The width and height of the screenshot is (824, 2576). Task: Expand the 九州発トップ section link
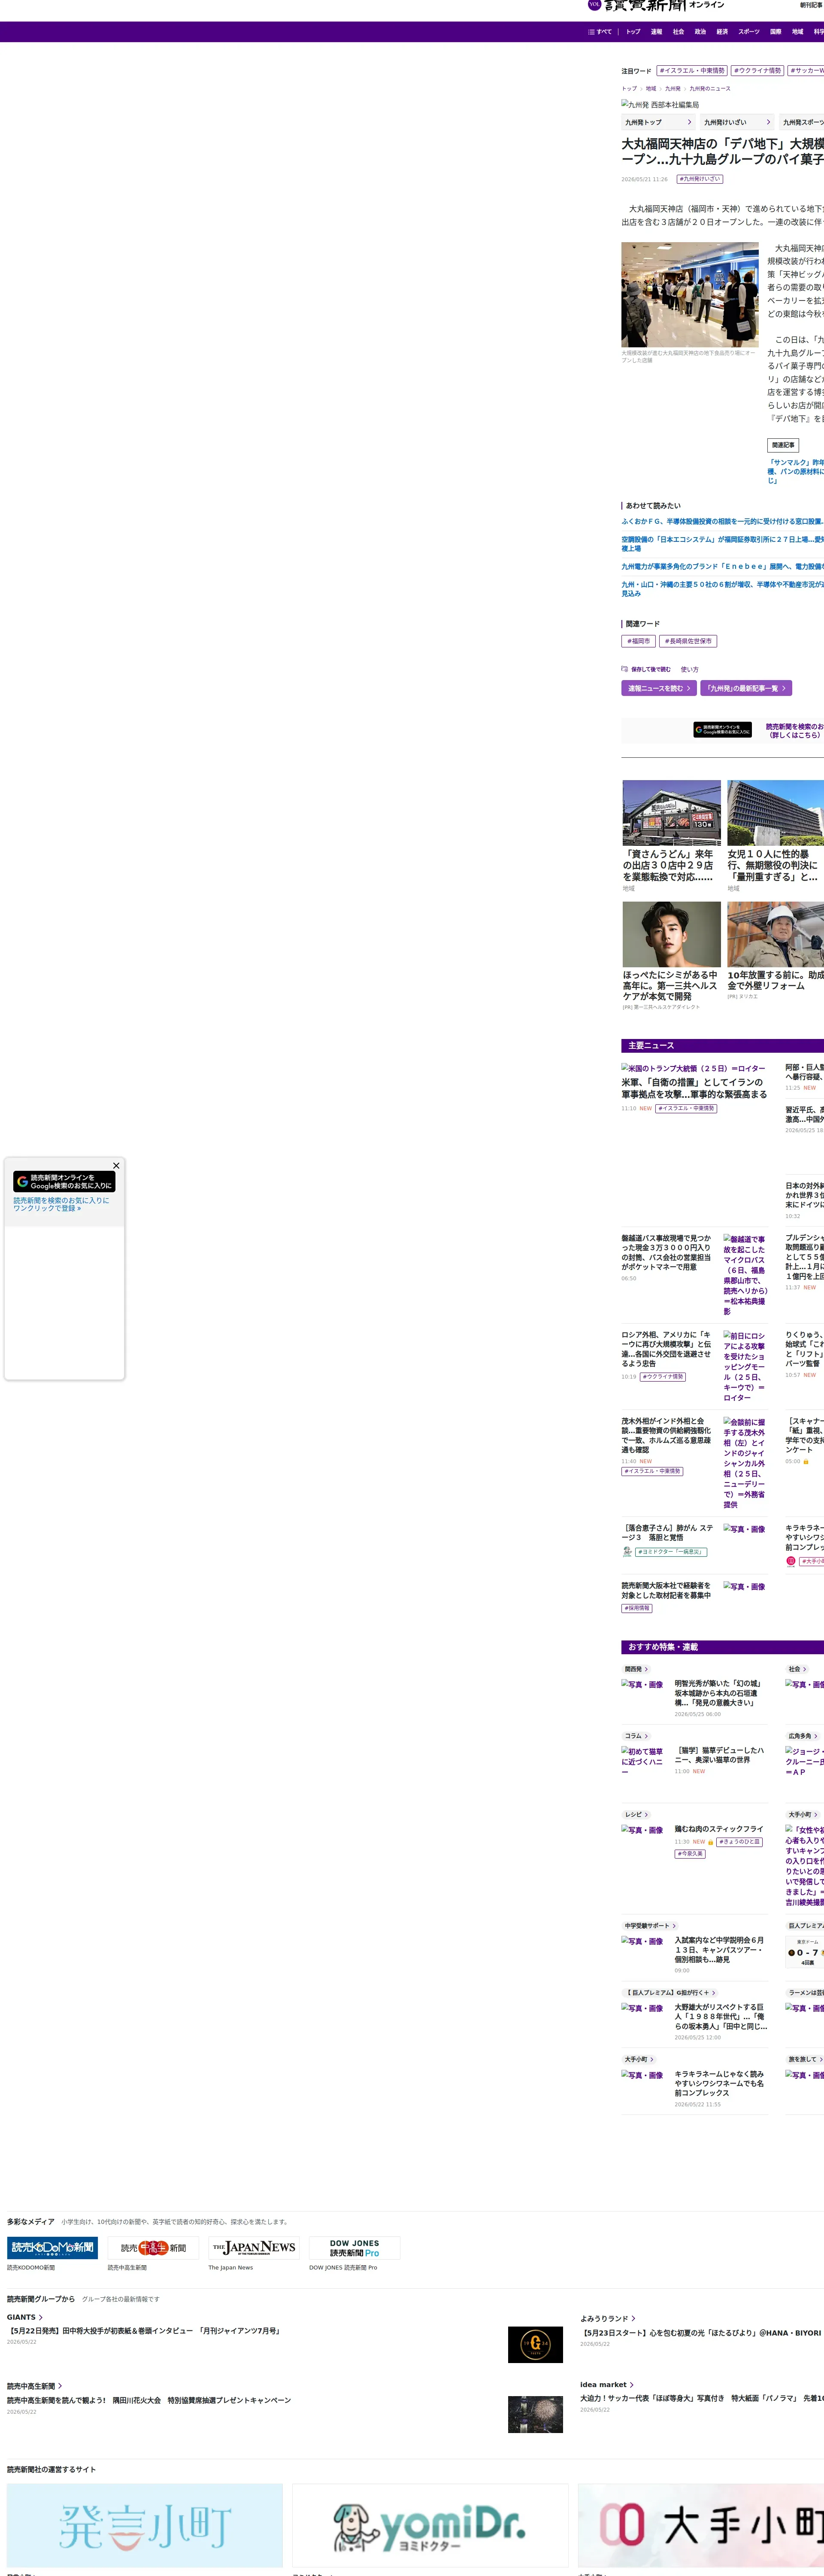point(658,122)
